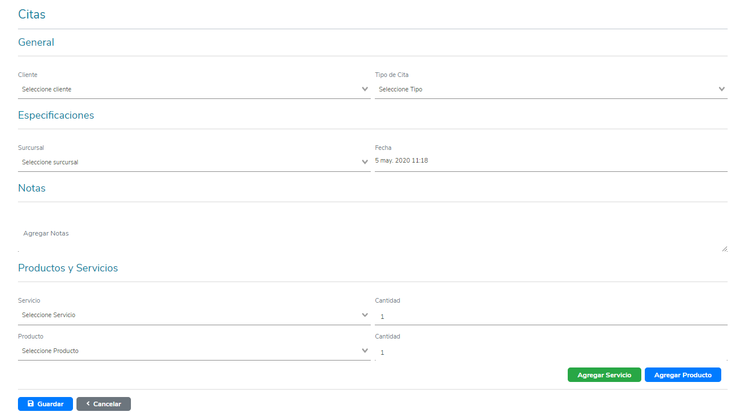Focus the Agregar Notas text area
This screenshot has width=745, height=419.
(x=371, y=234)
